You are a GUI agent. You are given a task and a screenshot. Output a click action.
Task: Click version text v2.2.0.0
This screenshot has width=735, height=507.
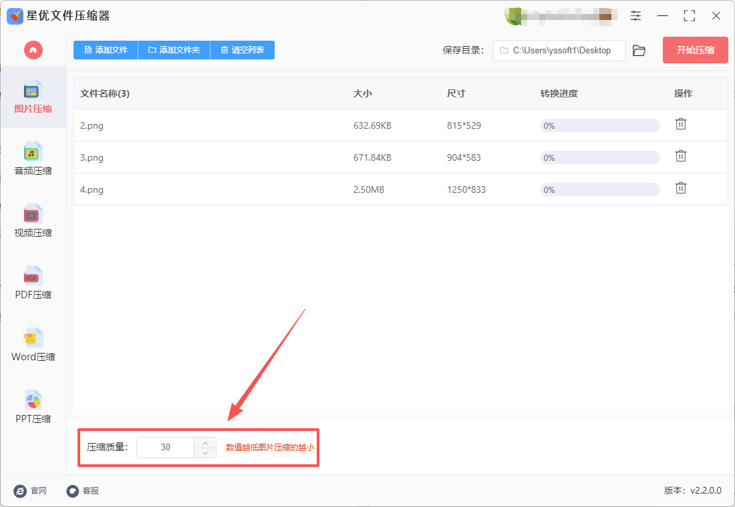[x=706, y=490]
